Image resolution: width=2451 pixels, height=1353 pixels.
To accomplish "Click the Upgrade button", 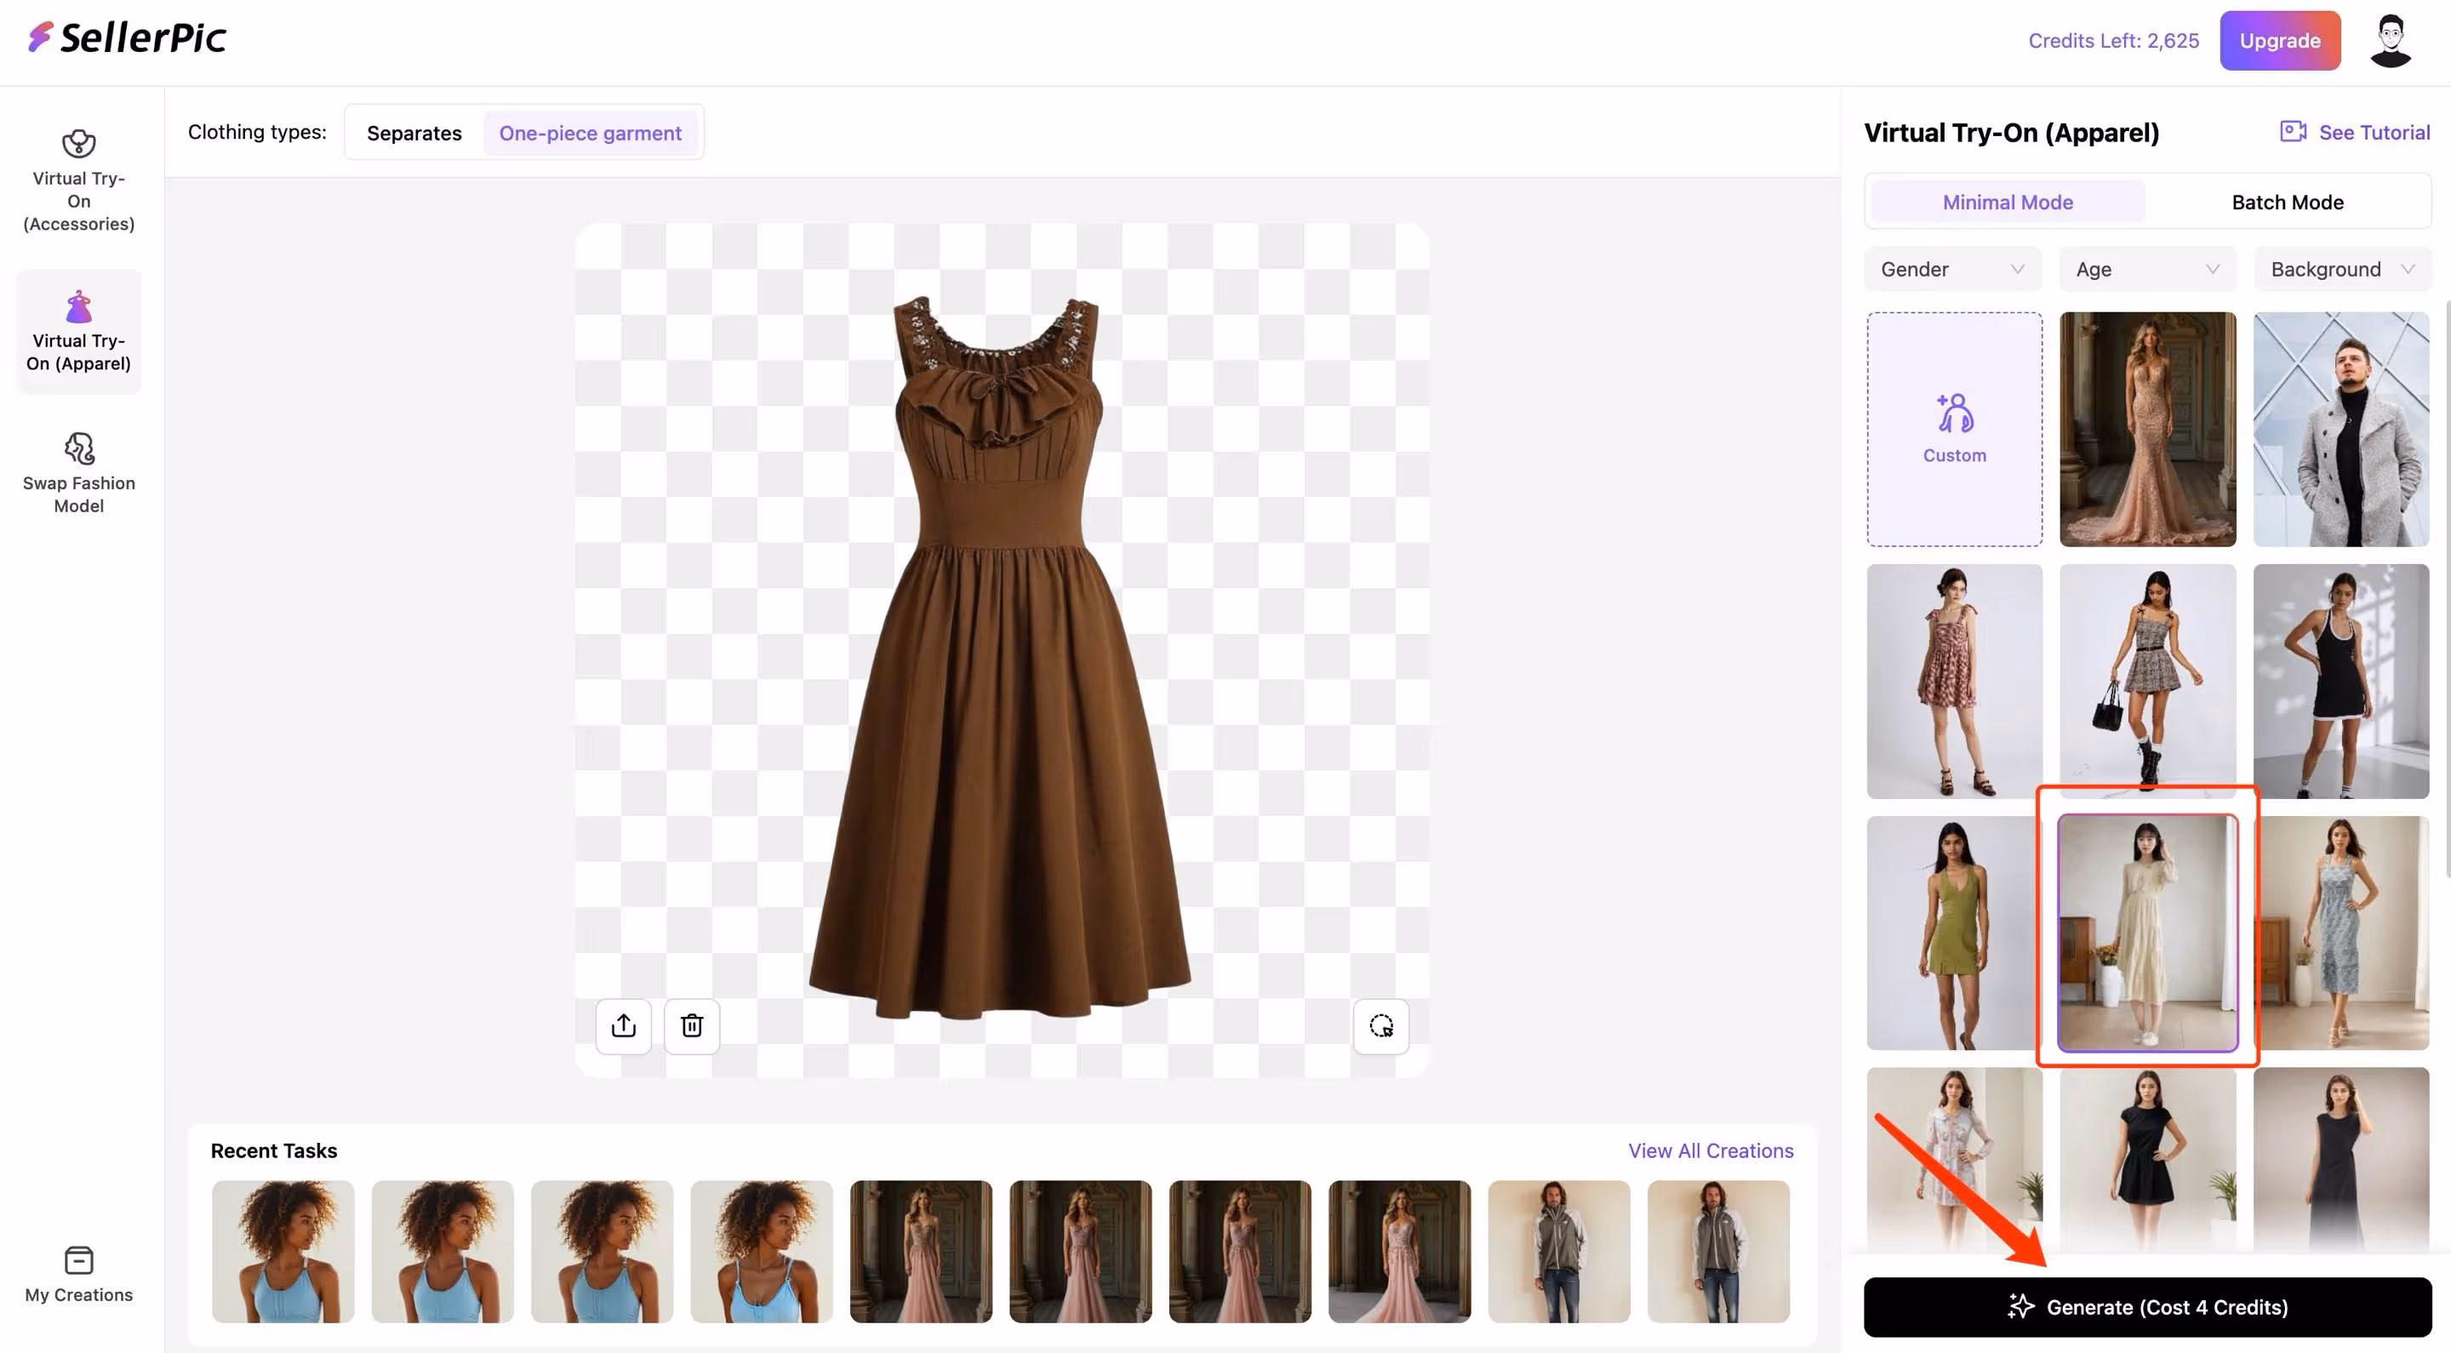I will coord(2279,41).
